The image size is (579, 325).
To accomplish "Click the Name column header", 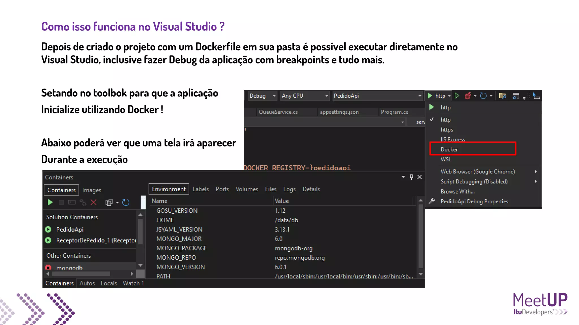I will tap(211, 201).
